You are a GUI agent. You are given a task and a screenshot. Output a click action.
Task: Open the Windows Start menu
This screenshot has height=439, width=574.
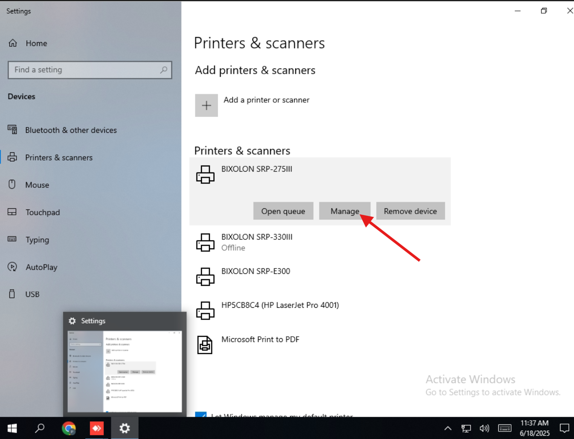(12, 428)
